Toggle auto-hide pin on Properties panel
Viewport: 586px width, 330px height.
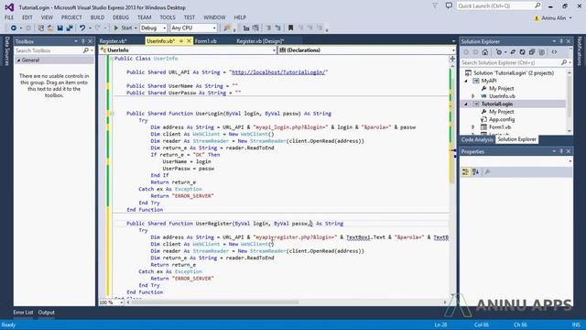[561, 151]
